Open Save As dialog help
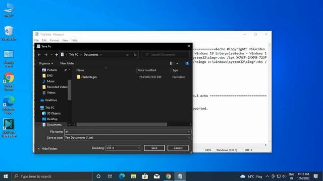The height and width of the screenshot is (181, 323). pyautogui.click(x=187, y=63)
